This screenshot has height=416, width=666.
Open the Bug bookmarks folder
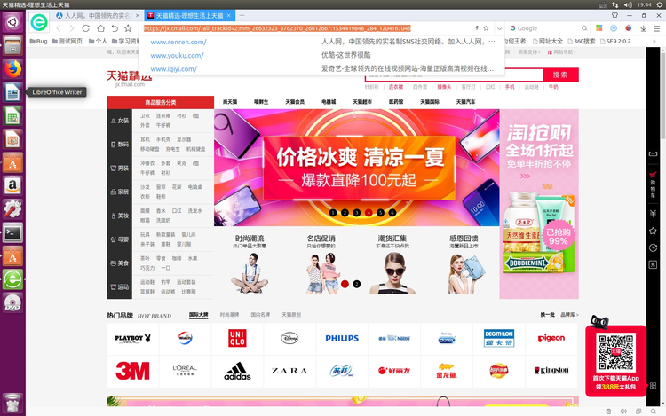point(38,41)
